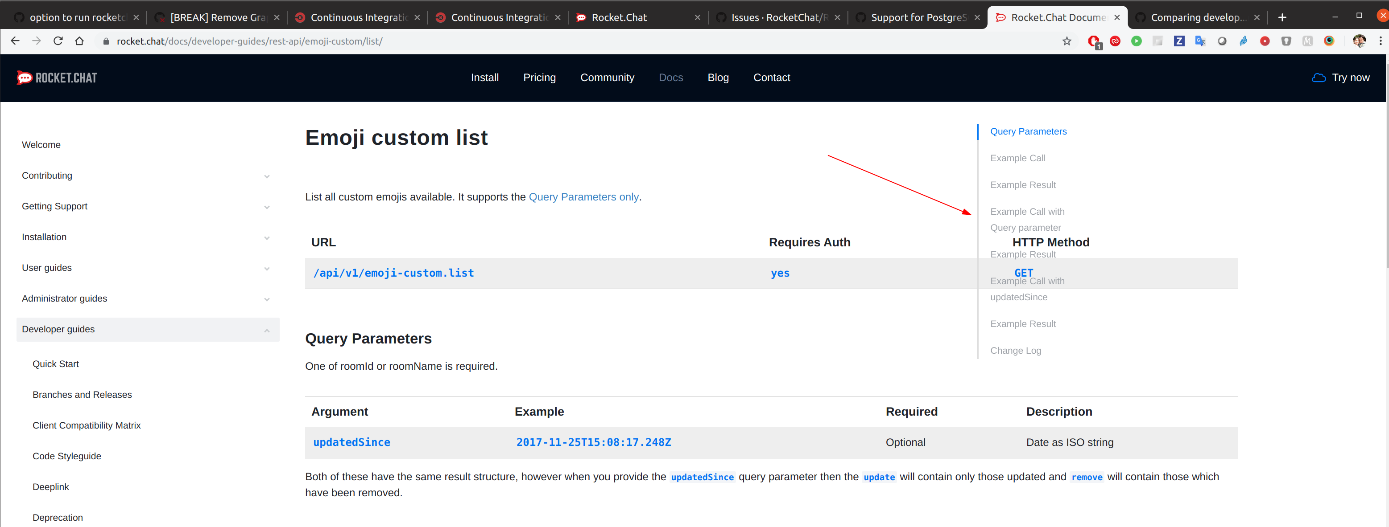Image resolution: width=1389 pixels, height=527 pixels.
Task: Open the Pricing nav item
Action: click(539, 78)
